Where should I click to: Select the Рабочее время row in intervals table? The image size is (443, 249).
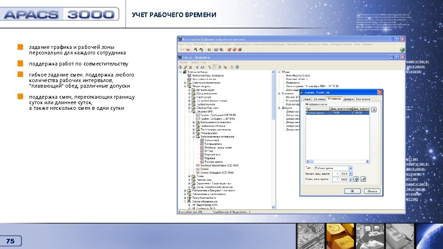[x=337, y=113]
